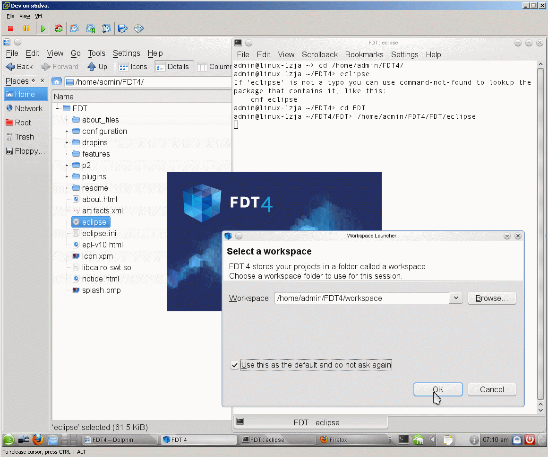Click the klipper clipboard tray icon
This screenshot has width=548, height=457.
tap(448, 439)
